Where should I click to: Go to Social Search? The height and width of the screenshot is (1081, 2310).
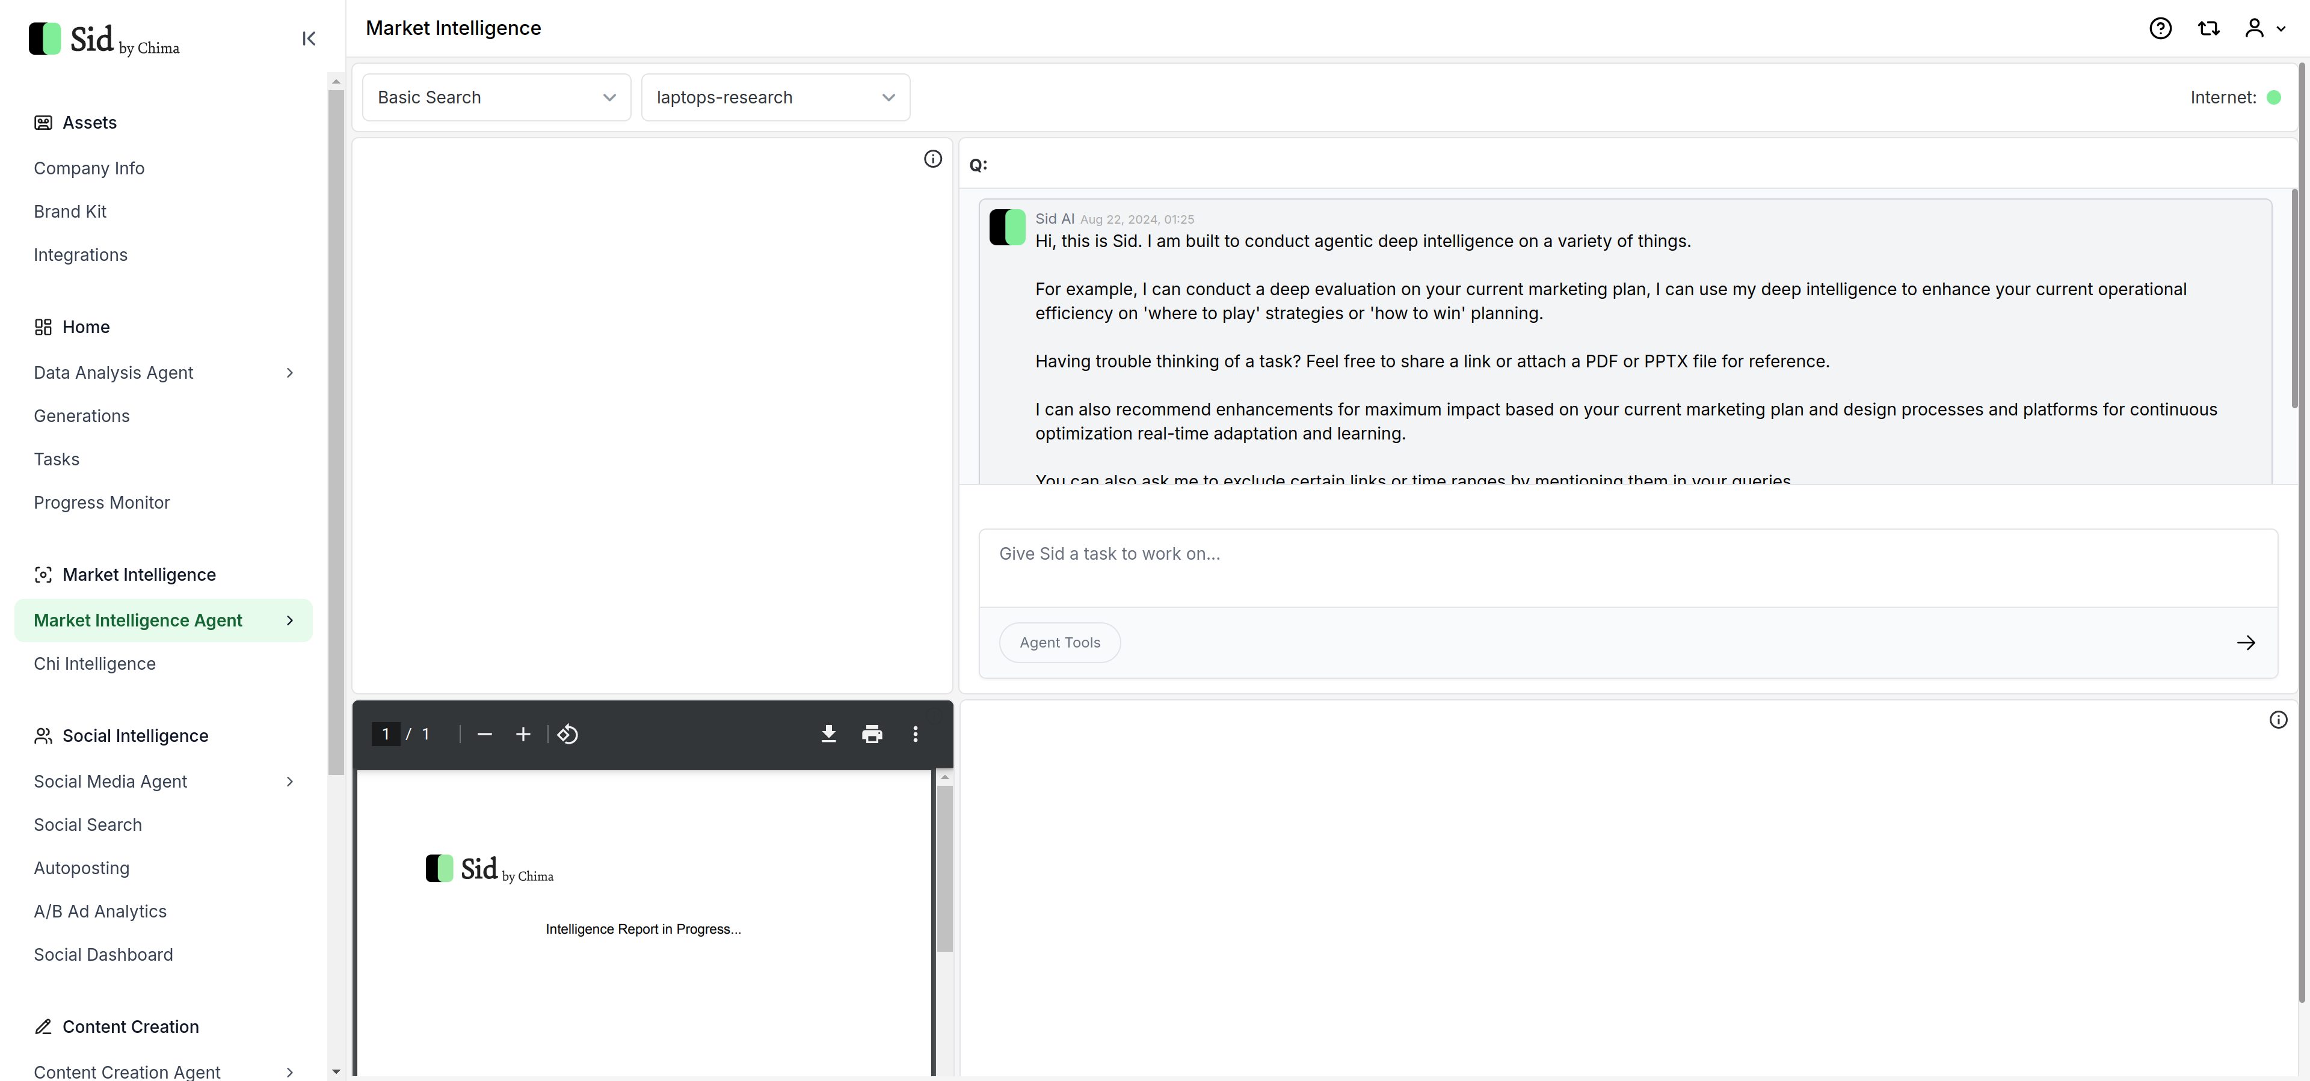pos(88,825)
